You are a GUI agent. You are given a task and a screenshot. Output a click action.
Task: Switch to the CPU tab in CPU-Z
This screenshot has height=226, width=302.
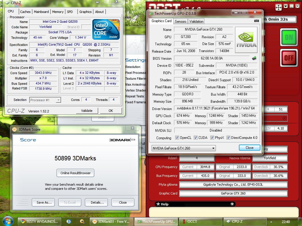[x=11, y=11]
